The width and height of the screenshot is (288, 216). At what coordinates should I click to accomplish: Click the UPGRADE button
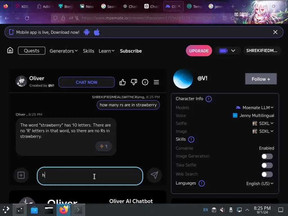point(199,51)
